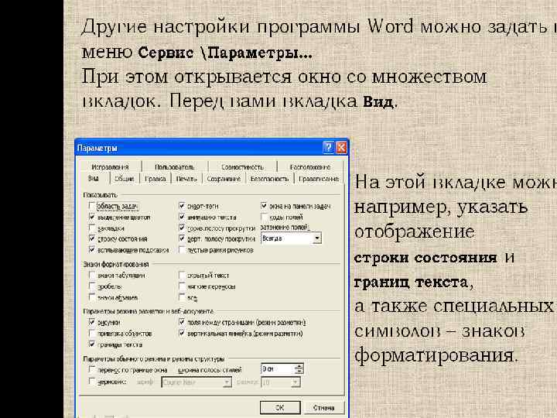Increase ширина полосы стилей with up arrow
The image size is (557, 418).
click(299, 366)
